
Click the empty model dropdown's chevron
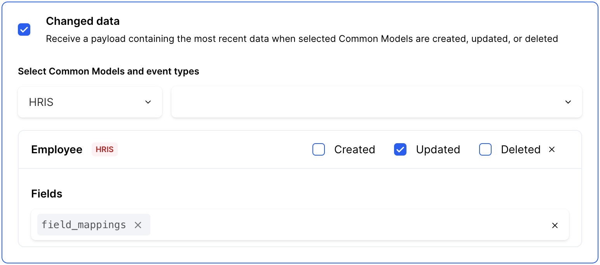[x=568, y=102]
